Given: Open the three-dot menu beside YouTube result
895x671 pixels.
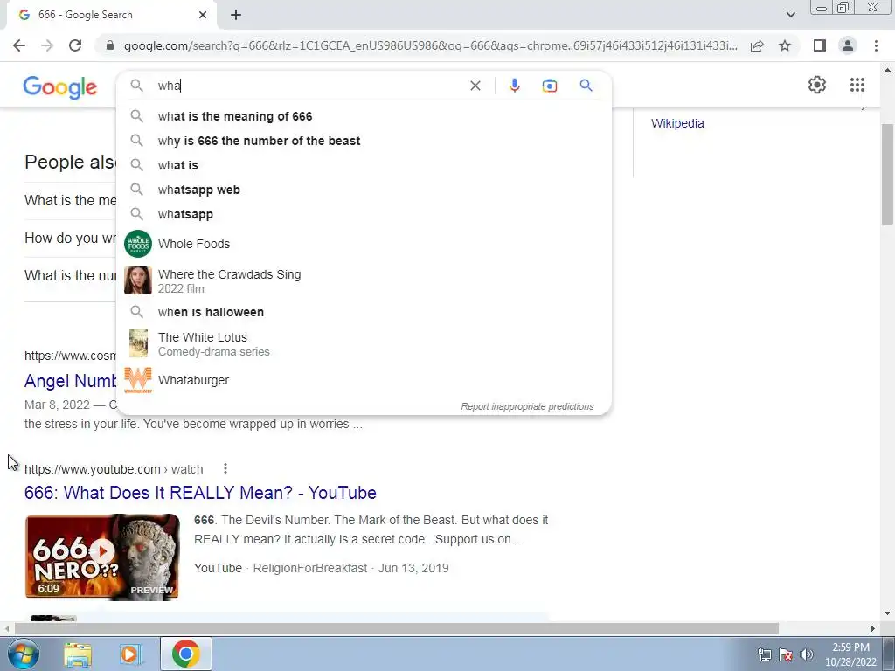Looking at the screenshot, I should pyautogui.click(x=225, y=468).
